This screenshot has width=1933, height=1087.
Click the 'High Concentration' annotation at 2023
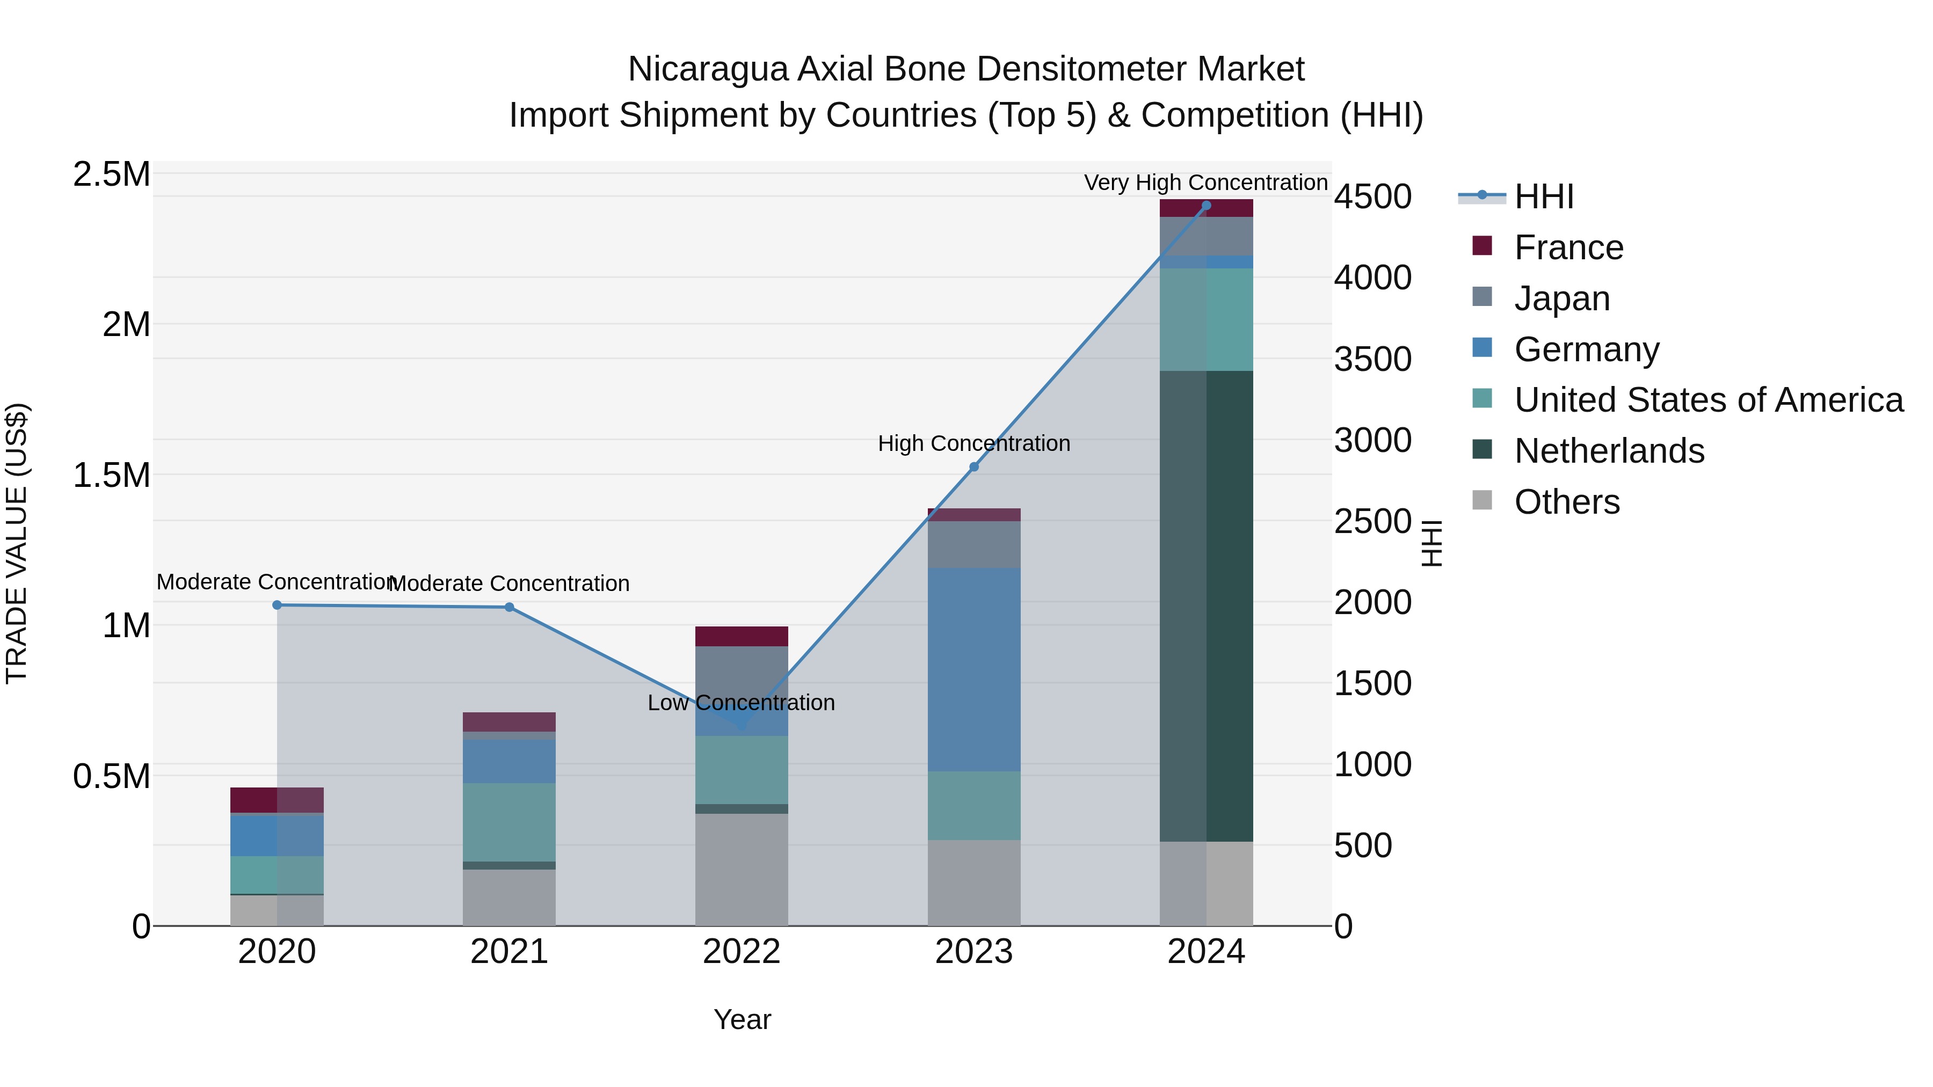pyautogui.click(x=974, y=443)
